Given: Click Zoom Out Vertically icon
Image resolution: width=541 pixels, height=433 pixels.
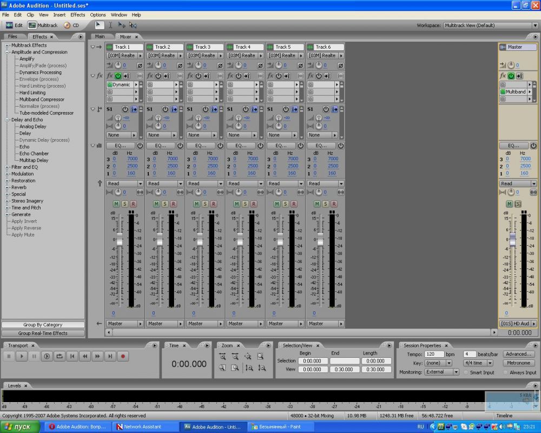Looking at the screenshot, I should [x=262, y=368].
